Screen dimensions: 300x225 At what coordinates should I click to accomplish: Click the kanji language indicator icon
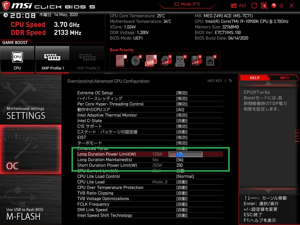coord(281,6)
